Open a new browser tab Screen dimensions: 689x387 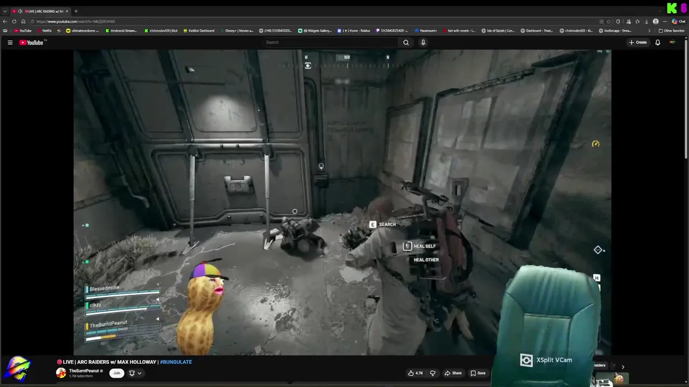pyautogui.click(x=76, y=11)
